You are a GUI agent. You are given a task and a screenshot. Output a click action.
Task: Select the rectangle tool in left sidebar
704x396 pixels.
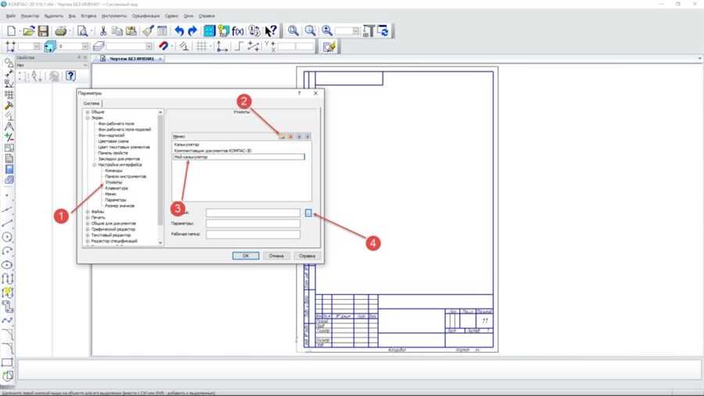pyautogui.click(x=7, y=362)
